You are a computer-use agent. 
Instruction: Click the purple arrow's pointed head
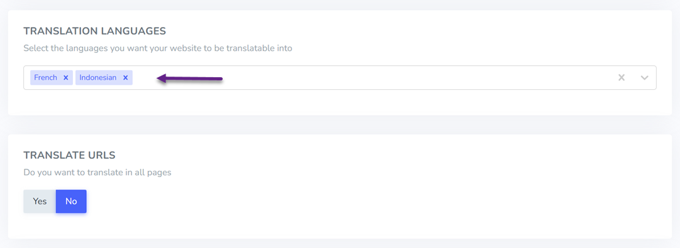click(161, 78)
